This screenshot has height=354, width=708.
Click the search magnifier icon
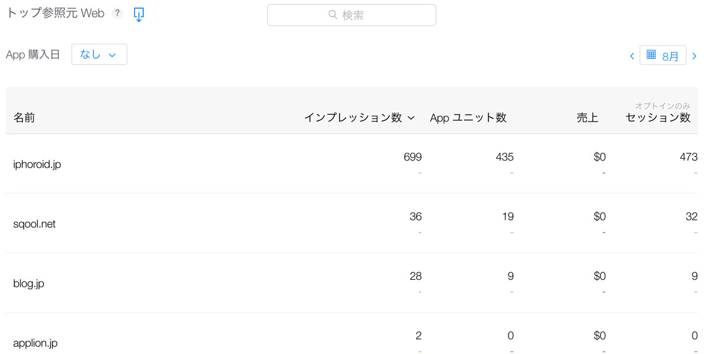333,15
